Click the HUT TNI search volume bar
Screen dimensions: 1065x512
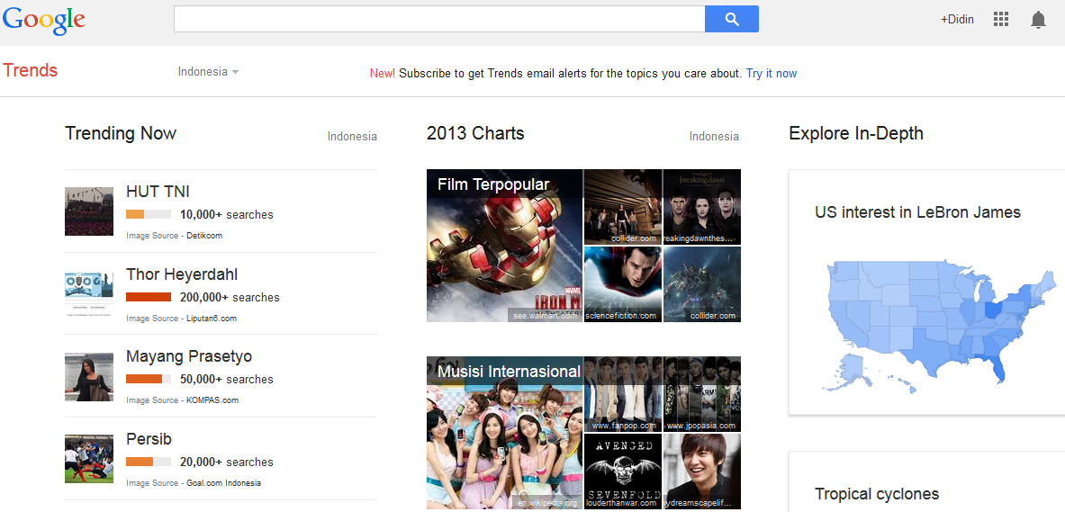[x=149, y=214]
